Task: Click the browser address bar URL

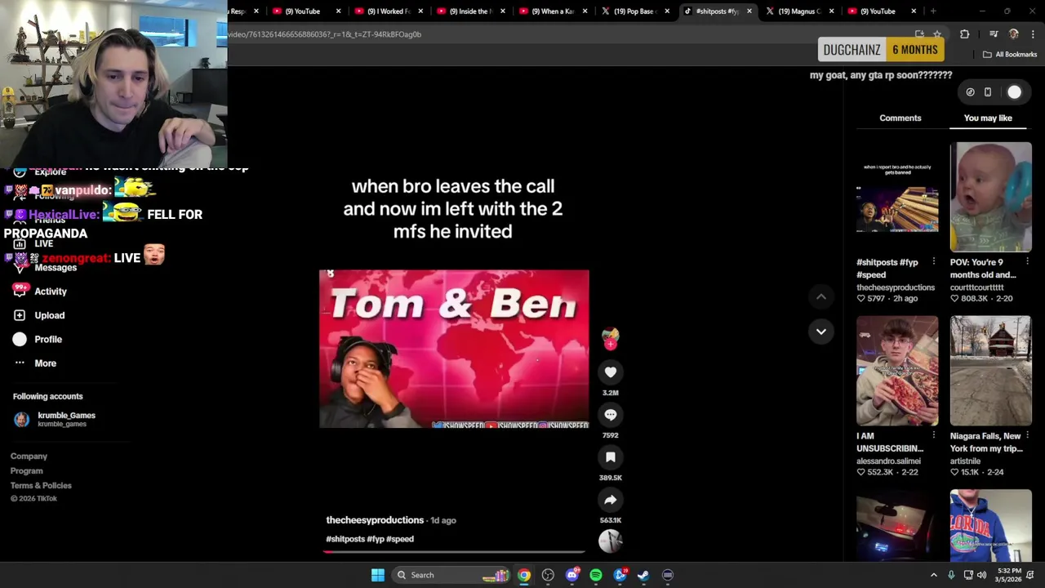Action: 325,34
